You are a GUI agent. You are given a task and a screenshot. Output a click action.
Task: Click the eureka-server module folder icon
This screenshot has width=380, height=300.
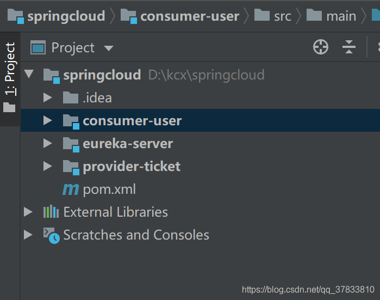[x=71, y=145]
